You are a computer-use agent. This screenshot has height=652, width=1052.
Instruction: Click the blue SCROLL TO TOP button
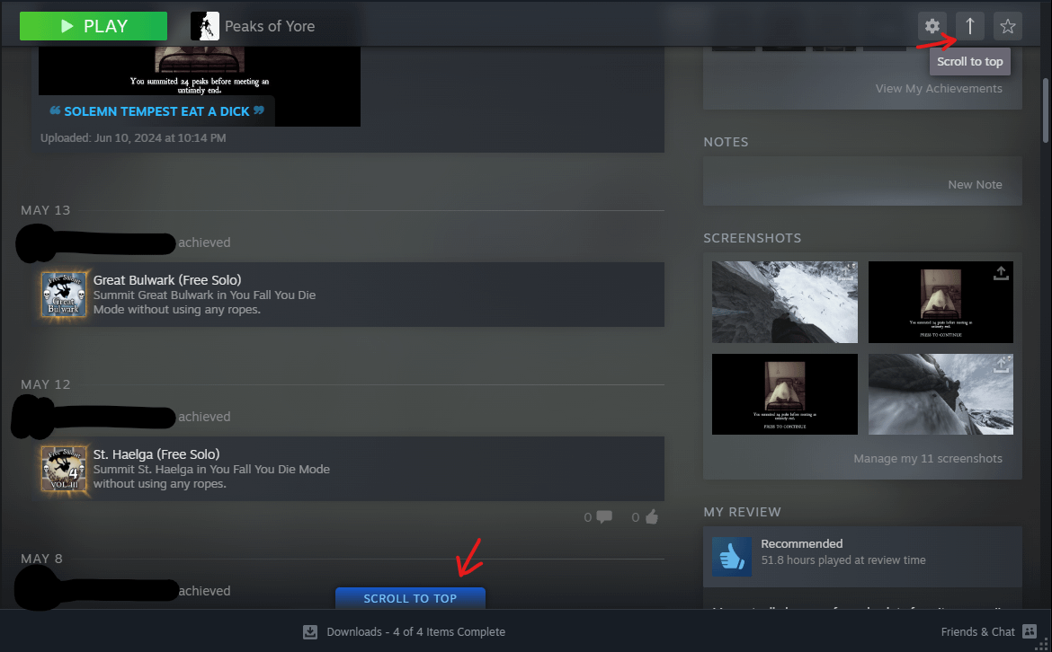click(410, 598)
